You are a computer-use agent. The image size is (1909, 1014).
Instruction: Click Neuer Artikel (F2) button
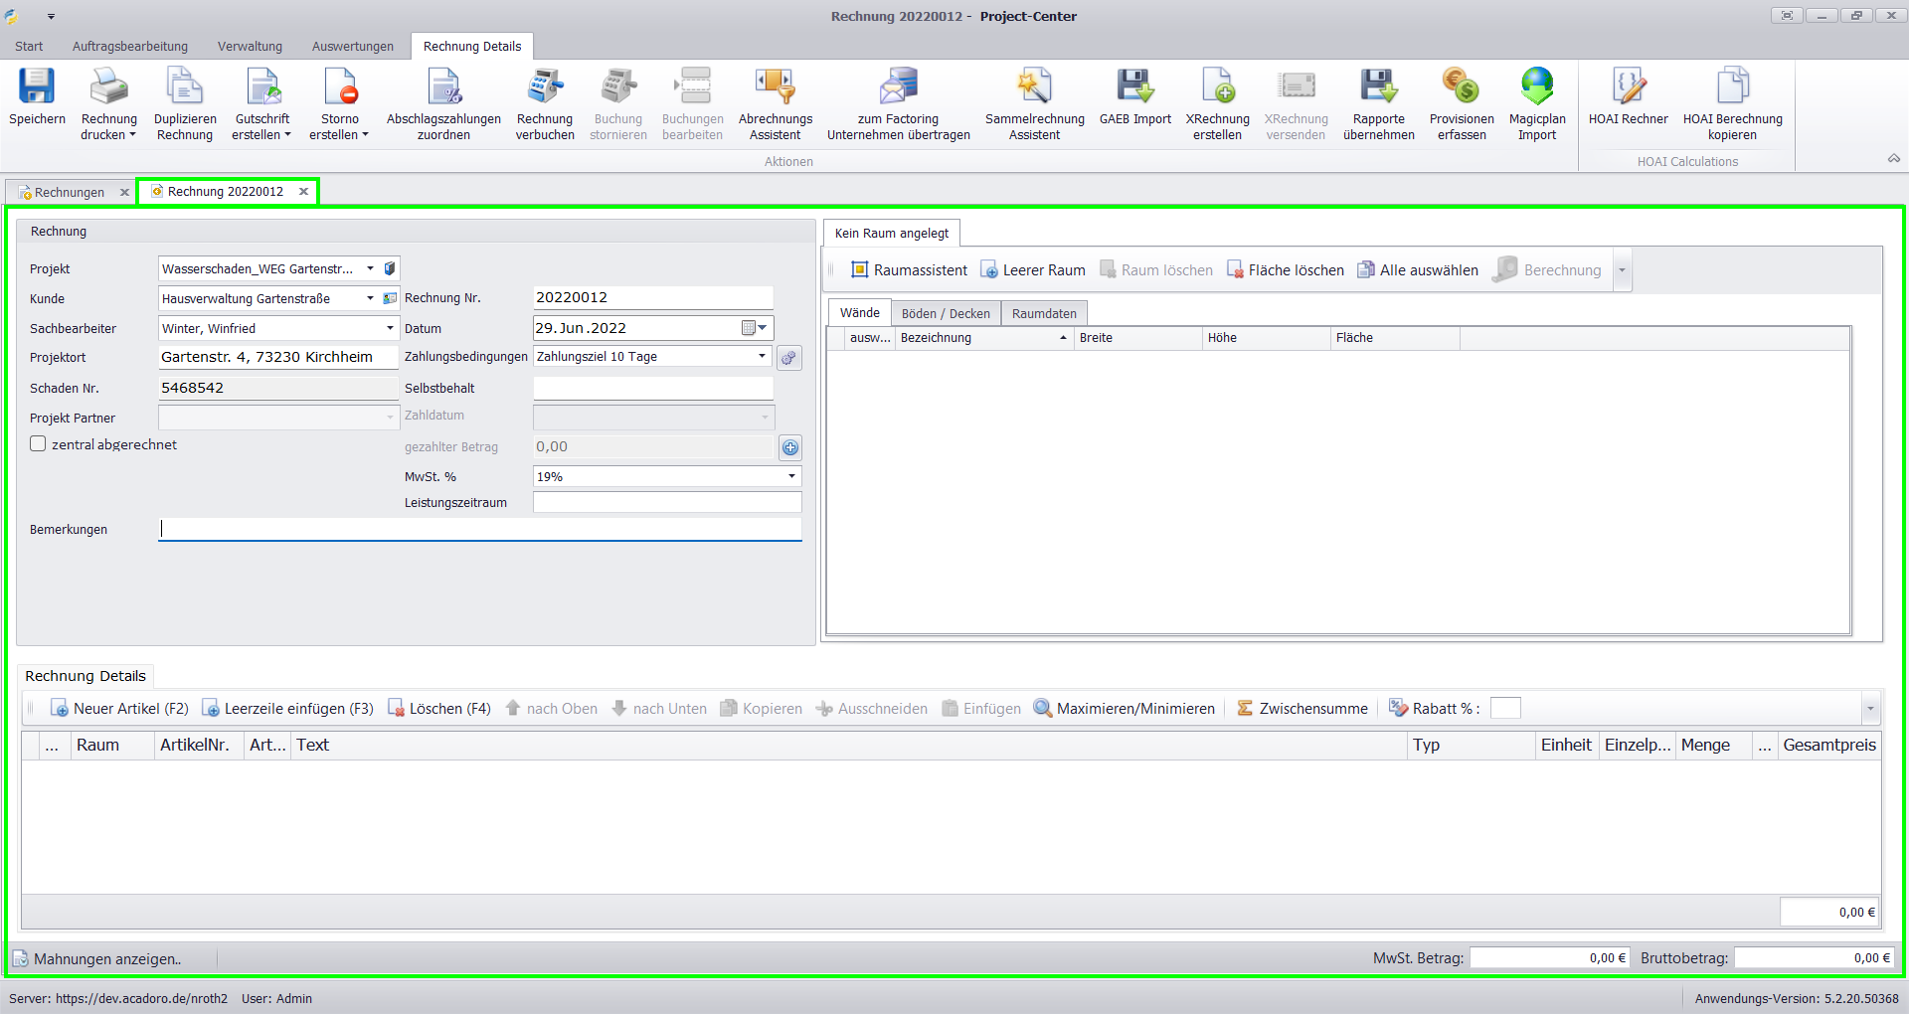[x=119, y=709]
